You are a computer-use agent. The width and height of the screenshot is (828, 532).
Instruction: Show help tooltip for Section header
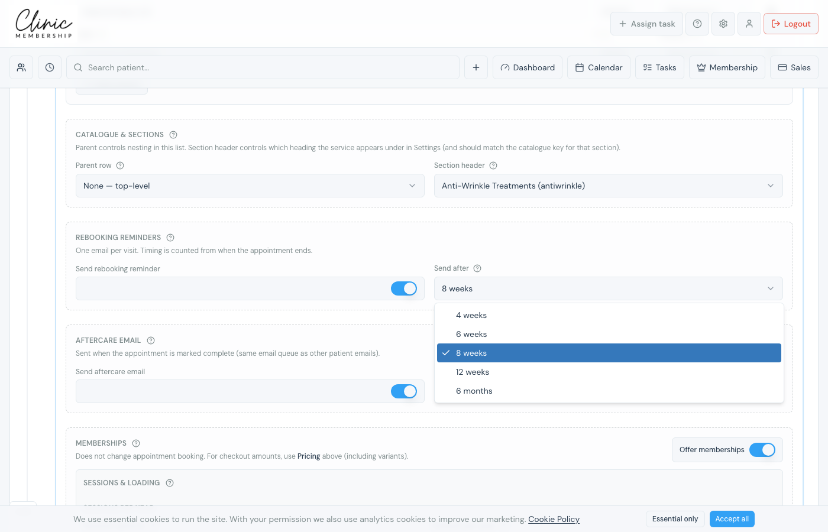pos(493,166)
